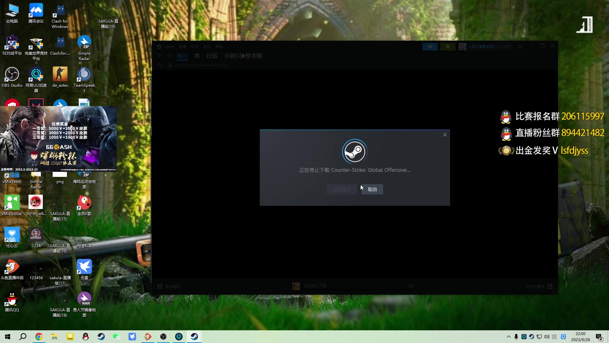Select 斗鱼直播伴侣 desktop shortcut
Image resolution: width=609 pixels, height=343 pixels.
point(12,270)
